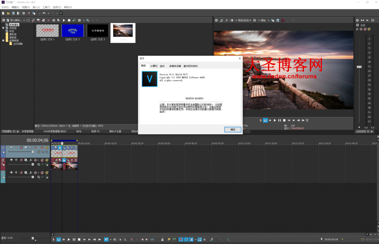379x244 pixels.
Task: Open the 导入媒体 dropdown arrow
Action: [x=24, y=20]
